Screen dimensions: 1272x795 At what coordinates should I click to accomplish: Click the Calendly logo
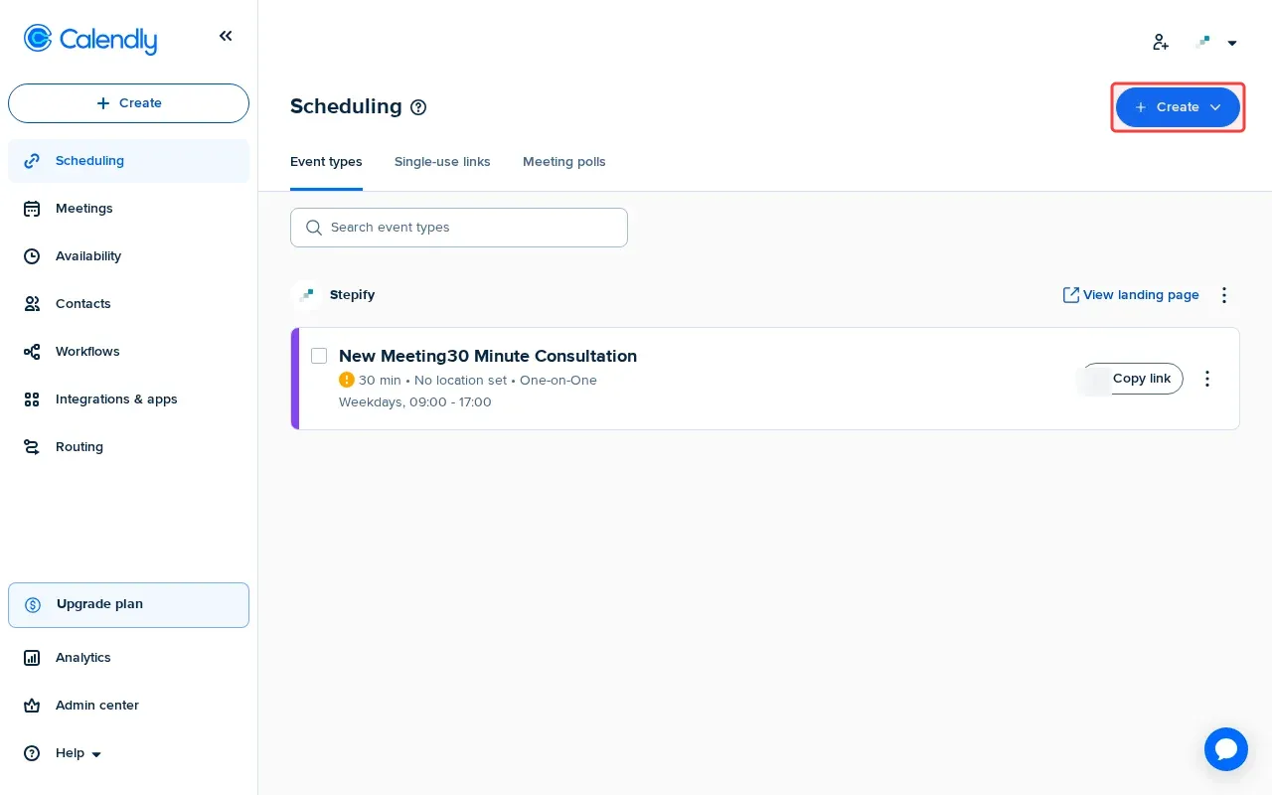point(90,39)
